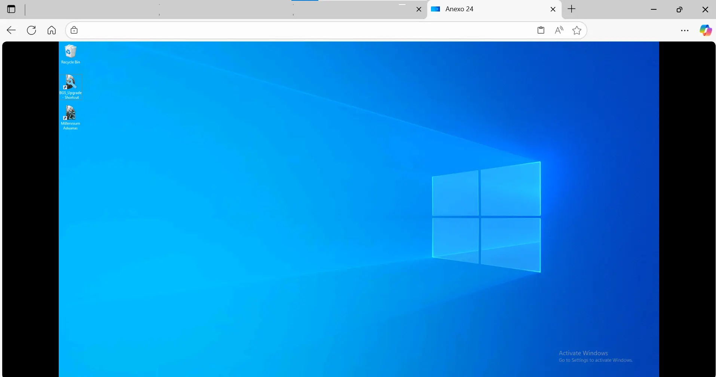Viewport: 716px width, 377px height.
Task: Go back to the previous page
Action: (x=11, y=30)
